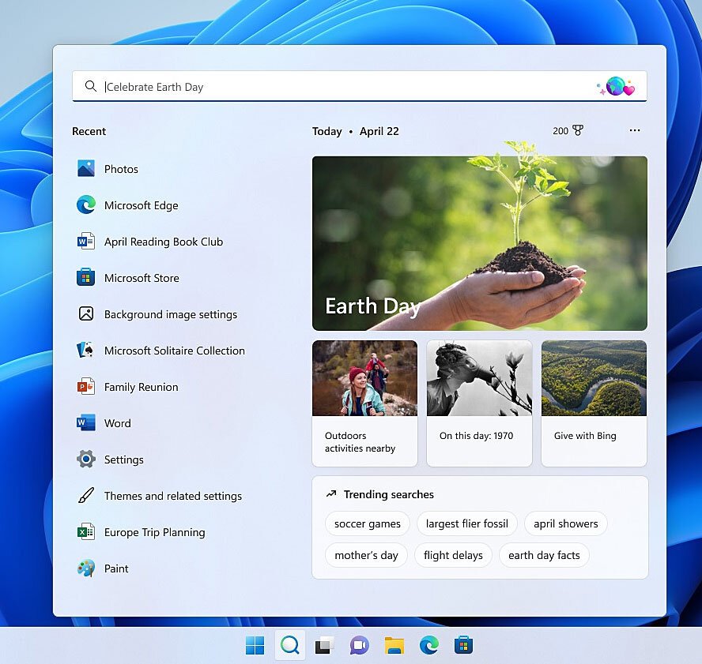Open Outdoors activities nearby card
Screen dimensions: 702x664
[365, 403]
